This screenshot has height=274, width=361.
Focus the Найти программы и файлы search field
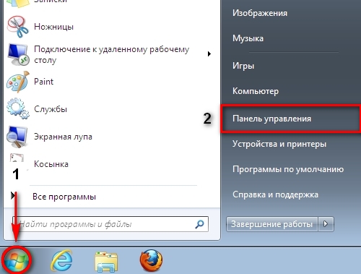coord(110,224)
